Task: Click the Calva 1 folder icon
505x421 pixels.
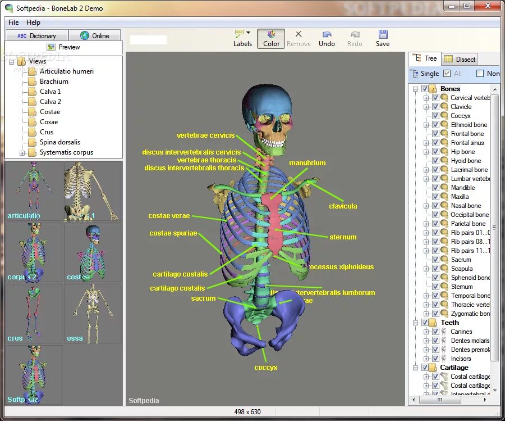Action: tap(32, 92)
